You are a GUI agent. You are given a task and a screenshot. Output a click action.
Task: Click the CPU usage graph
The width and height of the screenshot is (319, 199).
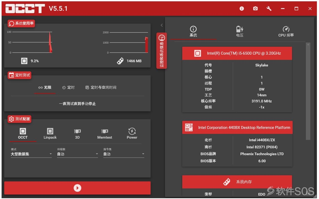(x=32, y=42)
